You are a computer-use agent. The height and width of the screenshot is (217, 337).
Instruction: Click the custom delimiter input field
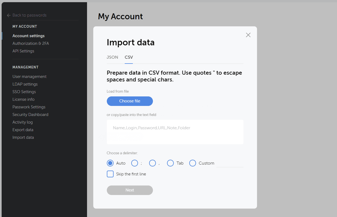point(230,163)
